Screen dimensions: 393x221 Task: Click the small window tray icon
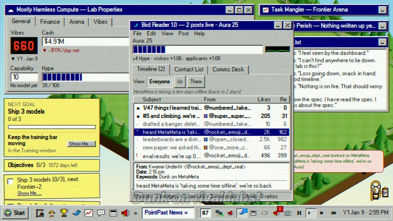pyautogui.click(x=253, y=213)
